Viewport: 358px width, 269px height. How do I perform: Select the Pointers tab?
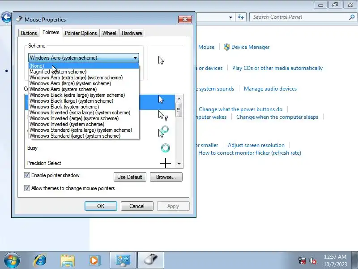(x=51, y=32)
